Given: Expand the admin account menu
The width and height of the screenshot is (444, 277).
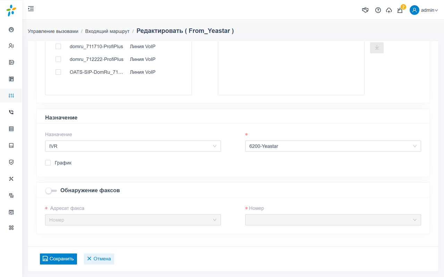Looking at the screenshot, I should pyautogui.click(x=429, y=10).
